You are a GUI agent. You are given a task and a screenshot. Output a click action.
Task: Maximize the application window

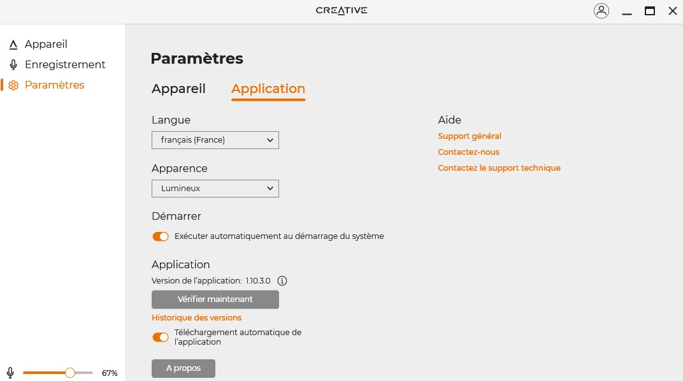[x=649, y=11]
